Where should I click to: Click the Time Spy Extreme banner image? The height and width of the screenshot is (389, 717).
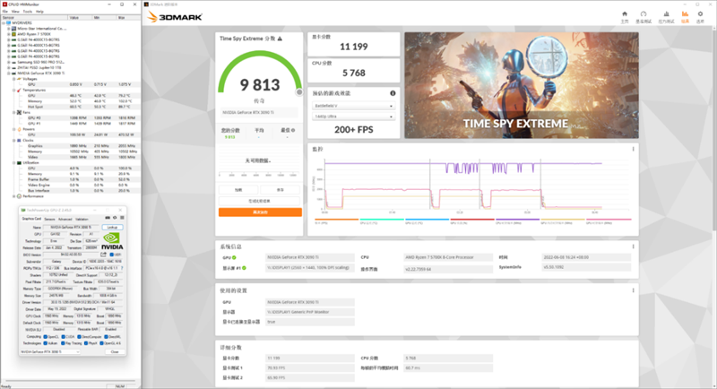(x=522, y=85)
